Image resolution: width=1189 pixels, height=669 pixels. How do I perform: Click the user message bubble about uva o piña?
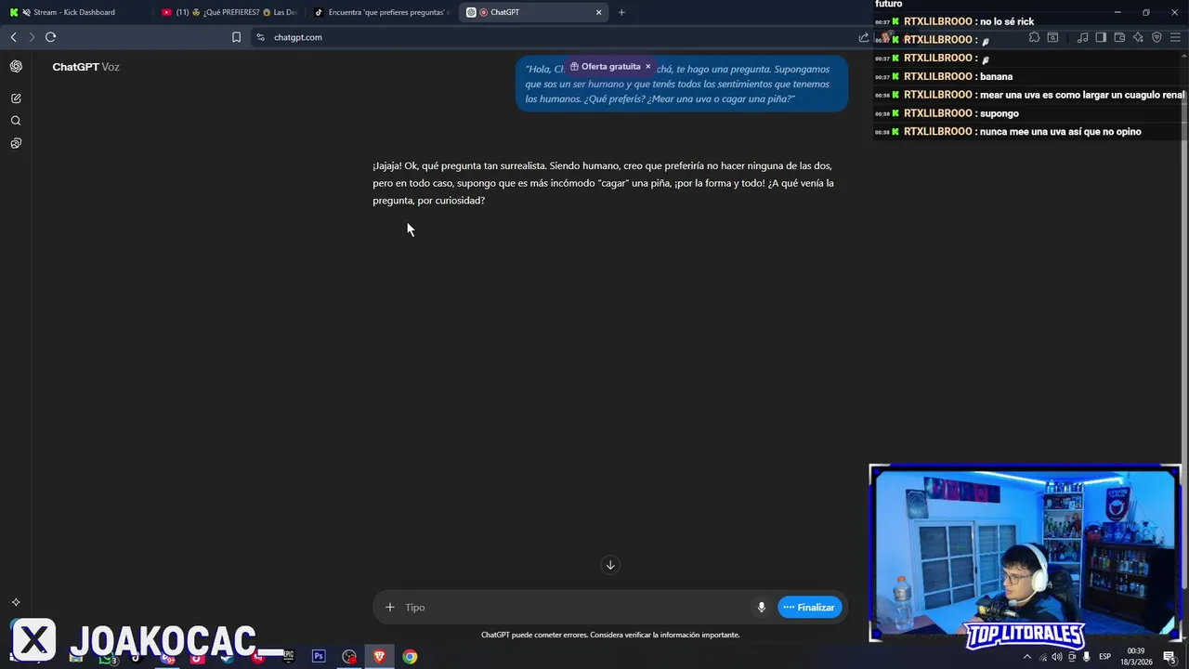[x=682, y=84]
